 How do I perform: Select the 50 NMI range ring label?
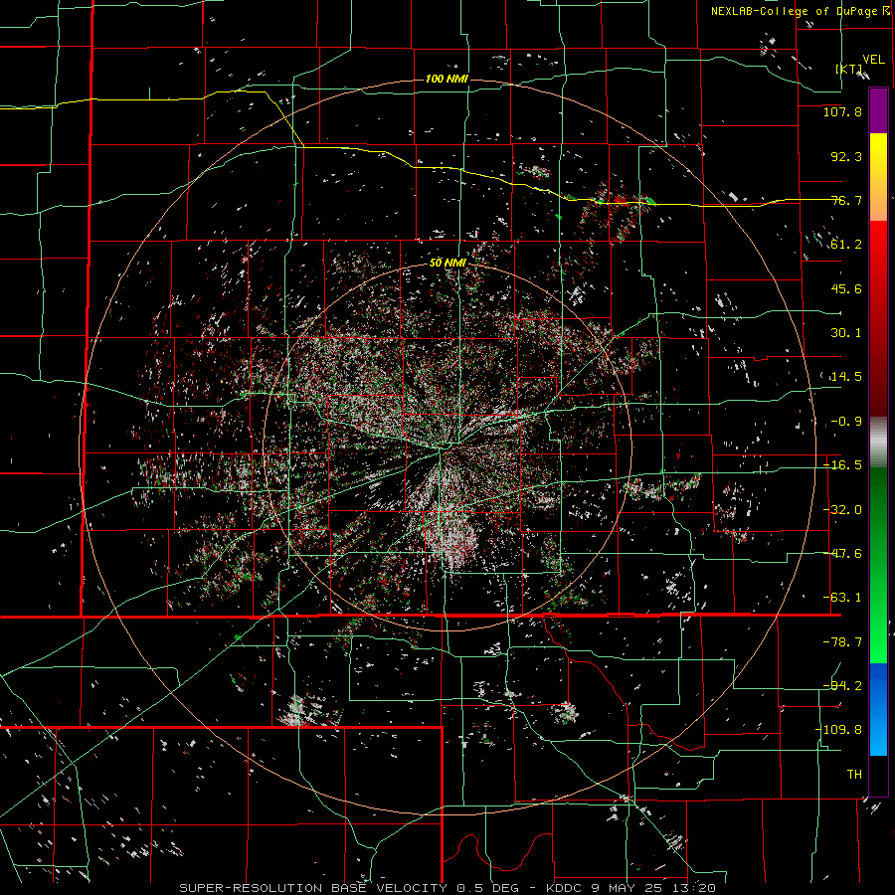click(x=447, y=263)
